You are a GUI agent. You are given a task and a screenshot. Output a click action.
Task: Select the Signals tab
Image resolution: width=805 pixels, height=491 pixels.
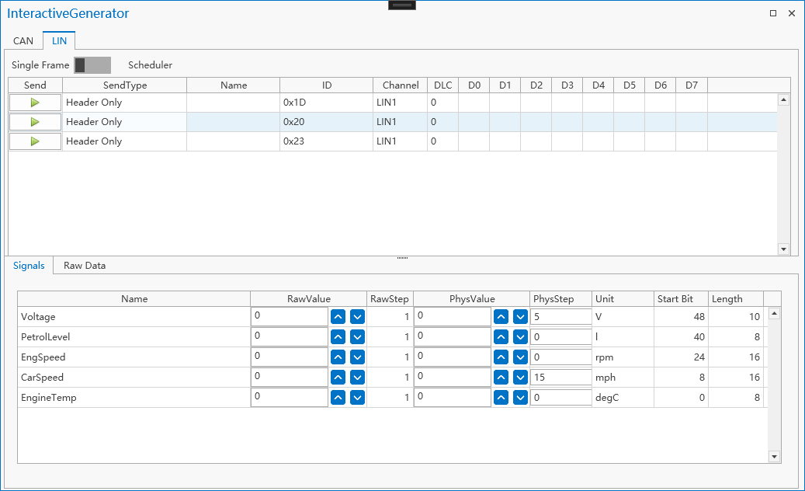29,266
